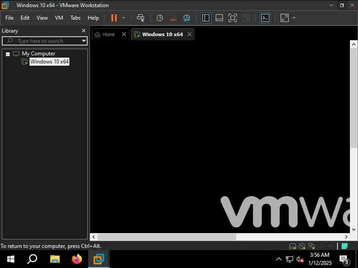Collapse the My Computer tree node
The width and height of the screenshot is (358, 268).
click(8, 54)
